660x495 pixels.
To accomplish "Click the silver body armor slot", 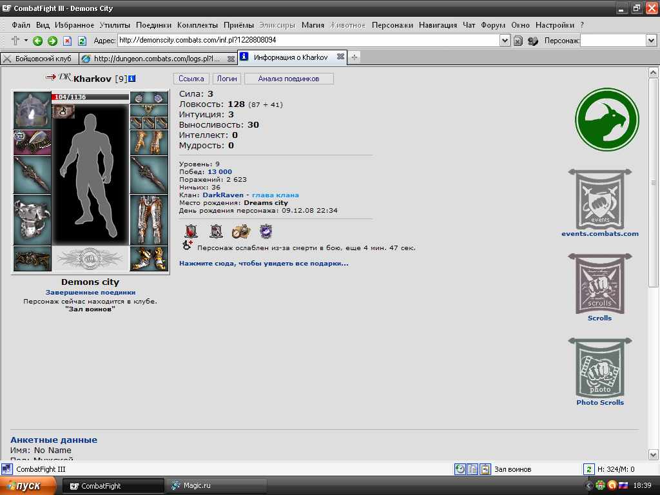I will point(32,220).
